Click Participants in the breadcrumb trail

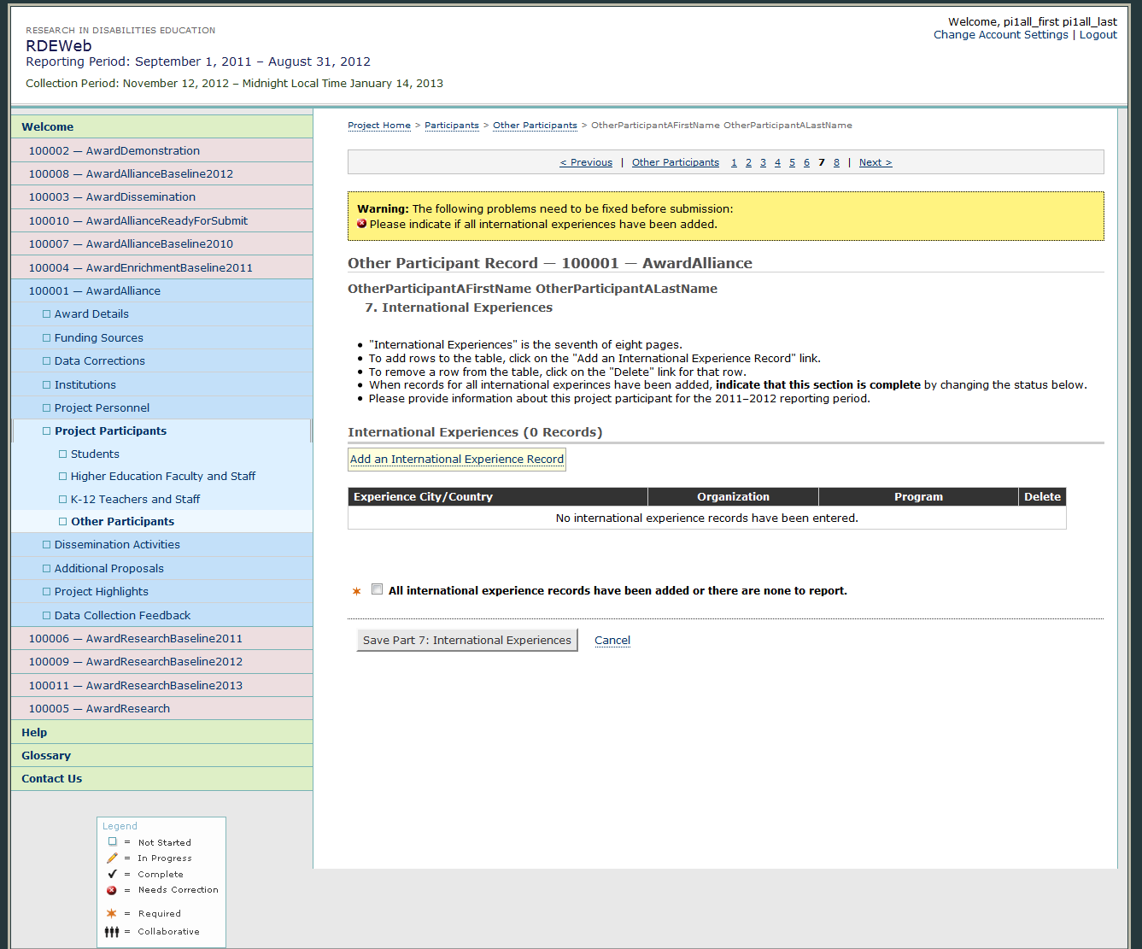click(451, 126)
